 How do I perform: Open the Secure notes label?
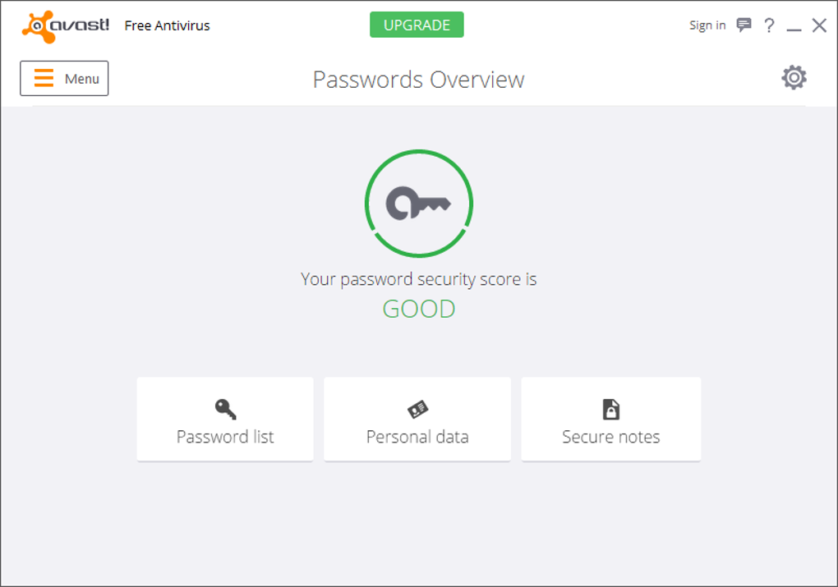click(x=611, y=437)
